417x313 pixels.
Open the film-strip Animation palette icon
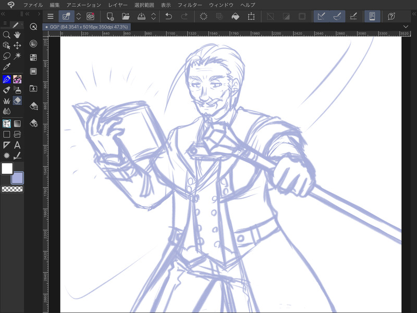click(x=33, y=71)
